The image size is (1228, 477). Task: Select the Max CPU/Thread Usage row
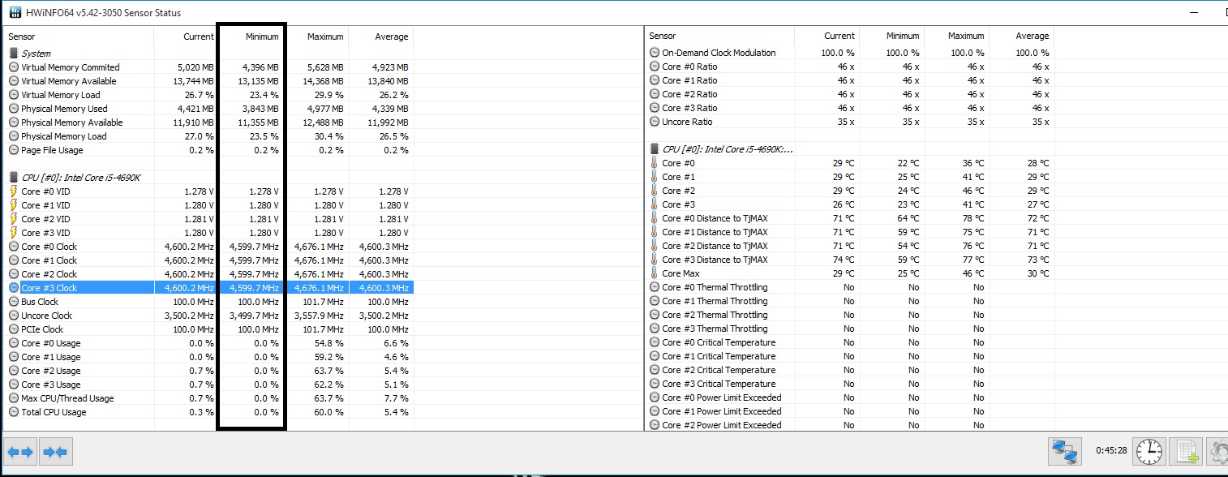point(209,398)
